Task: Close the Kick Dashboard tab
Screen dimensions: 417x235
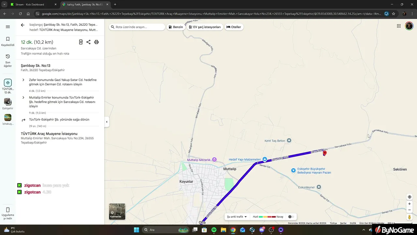Action: pos(55,5)
